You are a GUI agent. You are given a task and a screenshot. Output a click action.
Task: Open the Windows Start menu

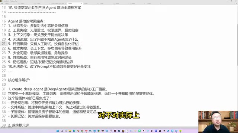(58, 131)
